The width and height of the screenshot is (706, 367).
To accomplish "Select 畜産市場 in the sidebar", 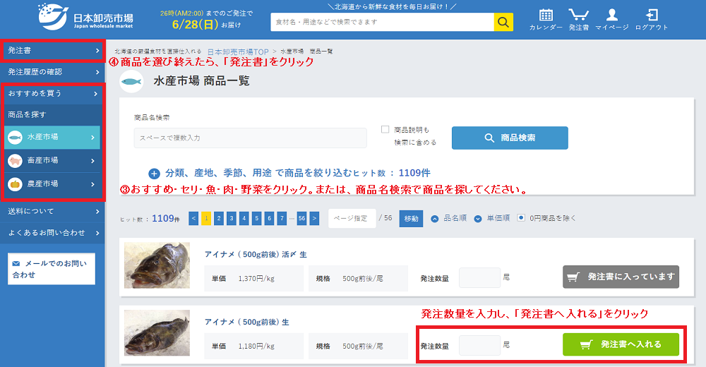I will (52, 161).
